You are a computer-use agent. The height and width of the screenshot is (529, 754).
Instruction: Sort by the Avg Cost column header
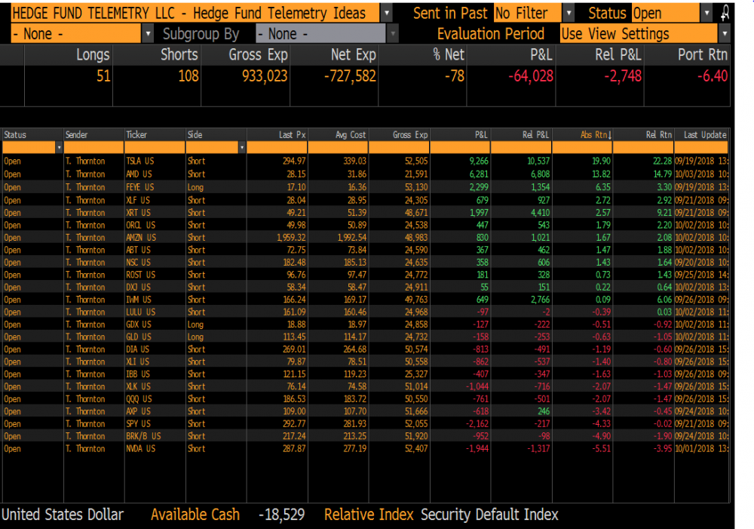tap(351, 135)
